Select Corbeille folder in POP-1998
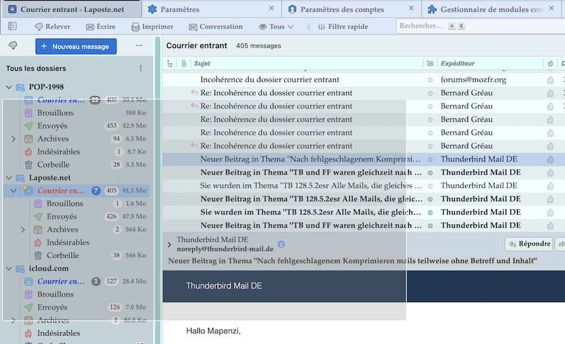Viewport: 565px width, 344px height. (x=76, y=165)
